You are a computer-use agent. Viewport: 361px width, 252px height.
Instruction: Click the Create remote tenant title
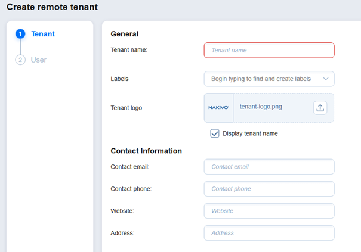pyautogui.click(x=52, y=7)
